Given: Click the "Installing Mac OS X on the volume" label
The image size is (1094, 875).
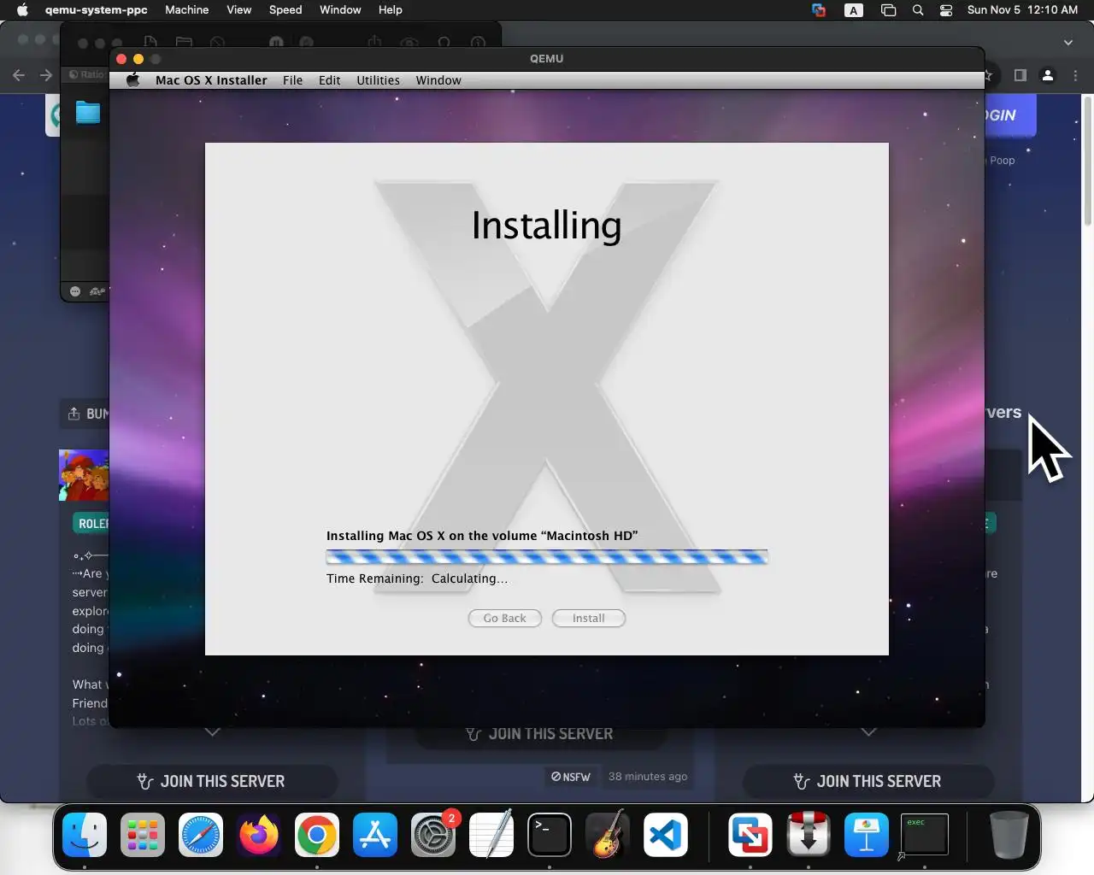Looking at the screenshot, I should pyautogui.click(x=482, y=536).
